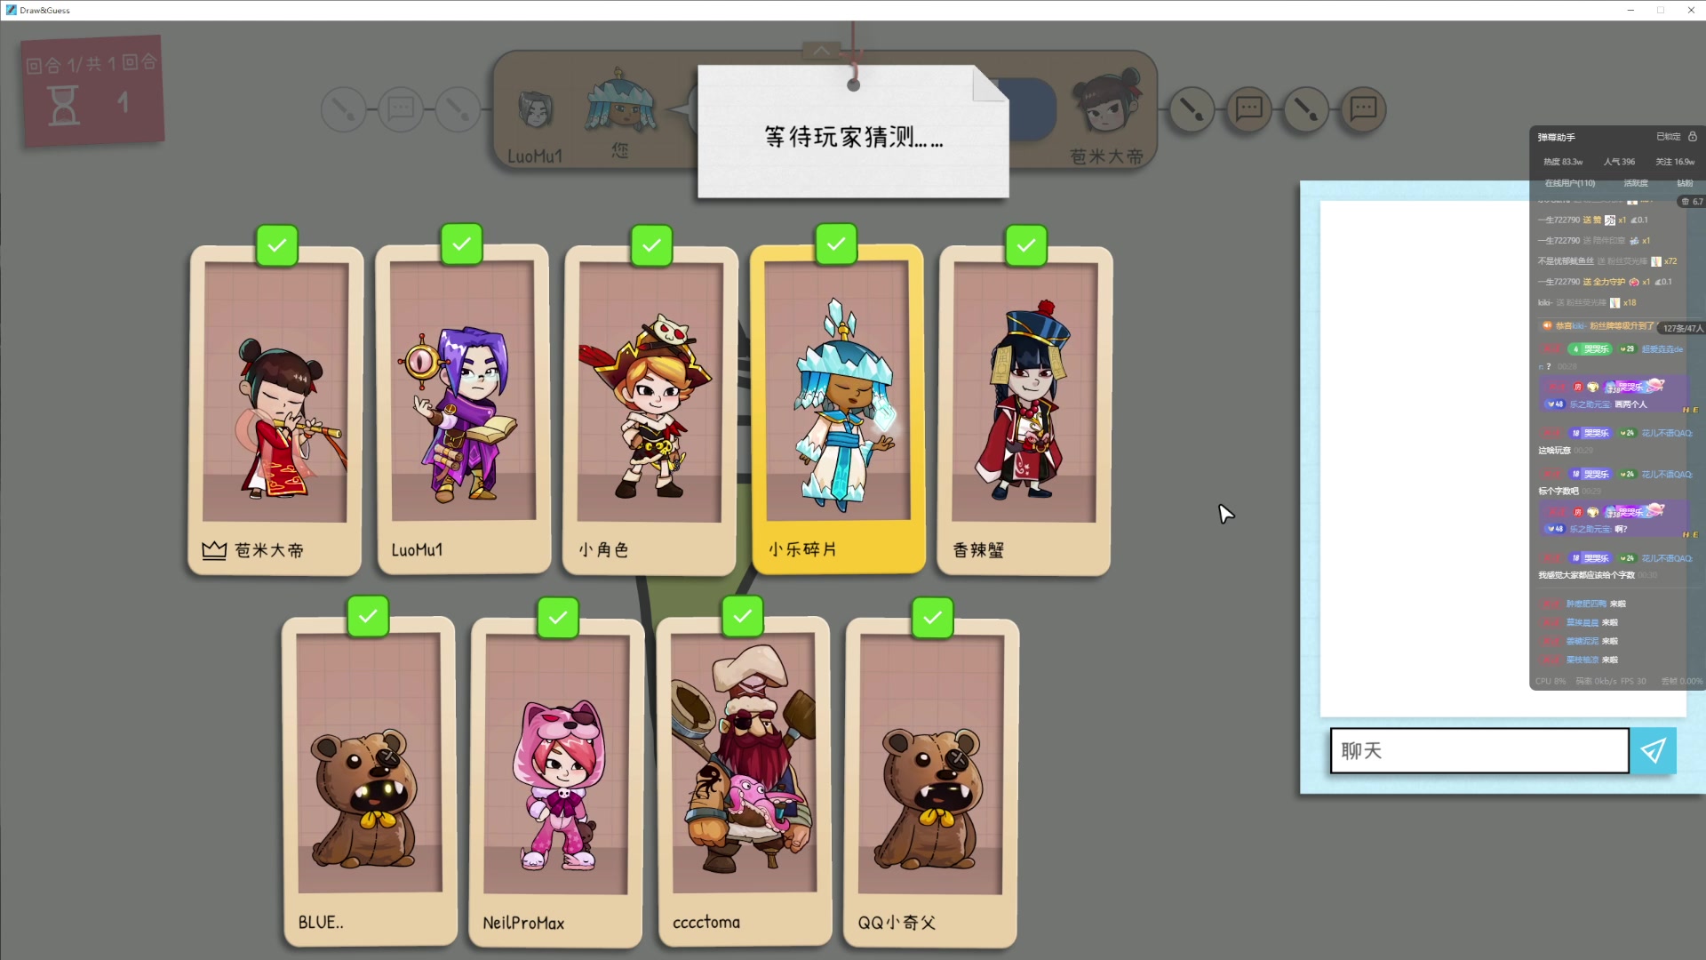The image size is (1706, 960).
Task: Select the highlighted 小乐碎片 player card
Action: [x=838, y=410]
